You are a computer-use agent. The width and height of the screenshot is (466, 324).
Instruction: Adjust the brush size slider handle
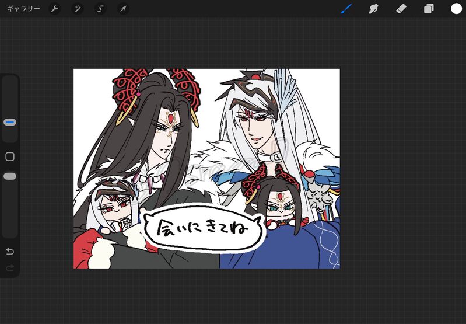[x=10, y=122]
